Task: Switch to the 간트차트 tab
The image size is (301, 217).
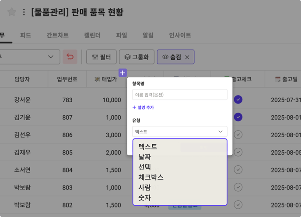Action: (x=58, y=35)
